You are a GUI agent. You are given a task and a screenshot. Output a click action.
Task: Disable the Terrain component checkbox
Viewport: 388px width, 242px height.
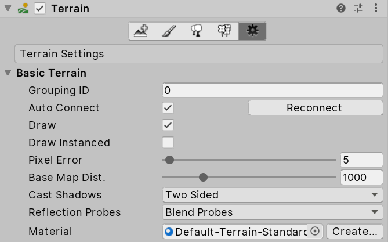40,9
